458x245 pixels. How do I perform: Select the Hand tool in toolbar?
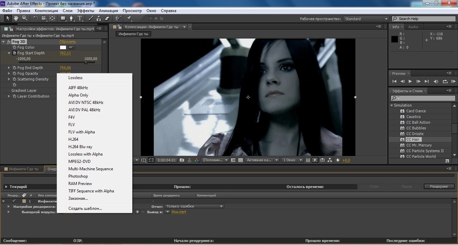click(x=16, y=18)
